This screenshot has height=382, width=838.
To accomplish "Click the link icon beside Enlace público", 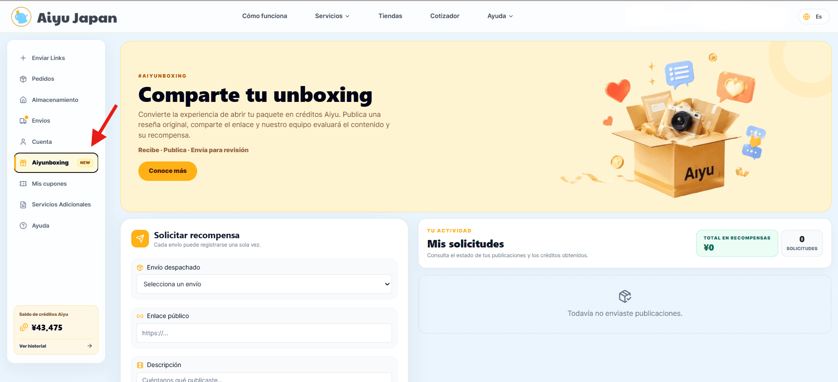I will (x=140, y=316).
